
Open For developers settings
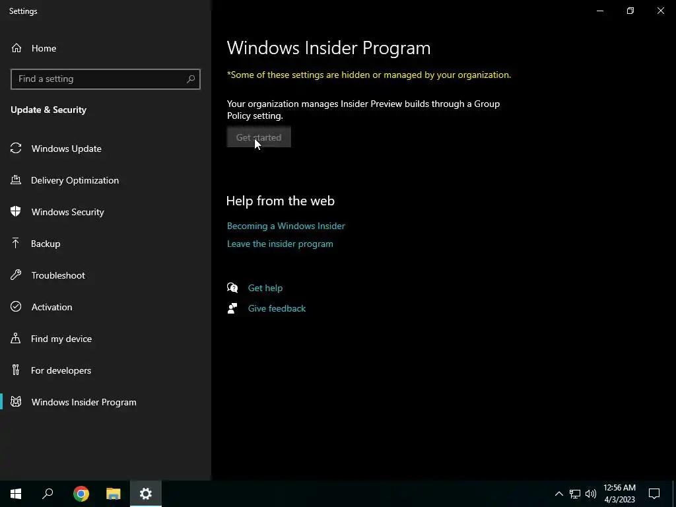tap(61, 370)
